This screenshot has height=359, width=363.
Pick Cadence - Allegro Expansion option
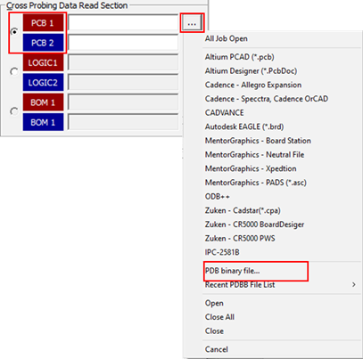[253, 85]
